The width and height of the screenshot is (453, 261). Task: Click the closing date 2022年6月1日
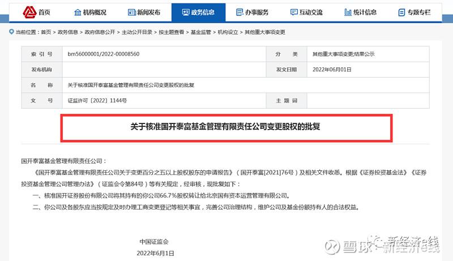155,254
